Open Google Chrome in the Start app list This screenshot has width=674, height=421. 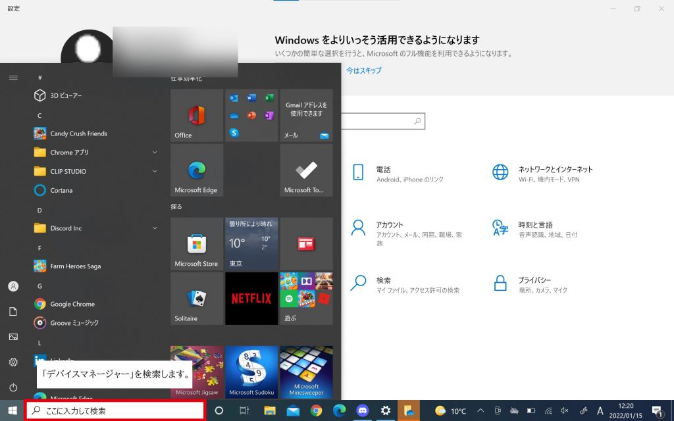[x=96, y=304]
